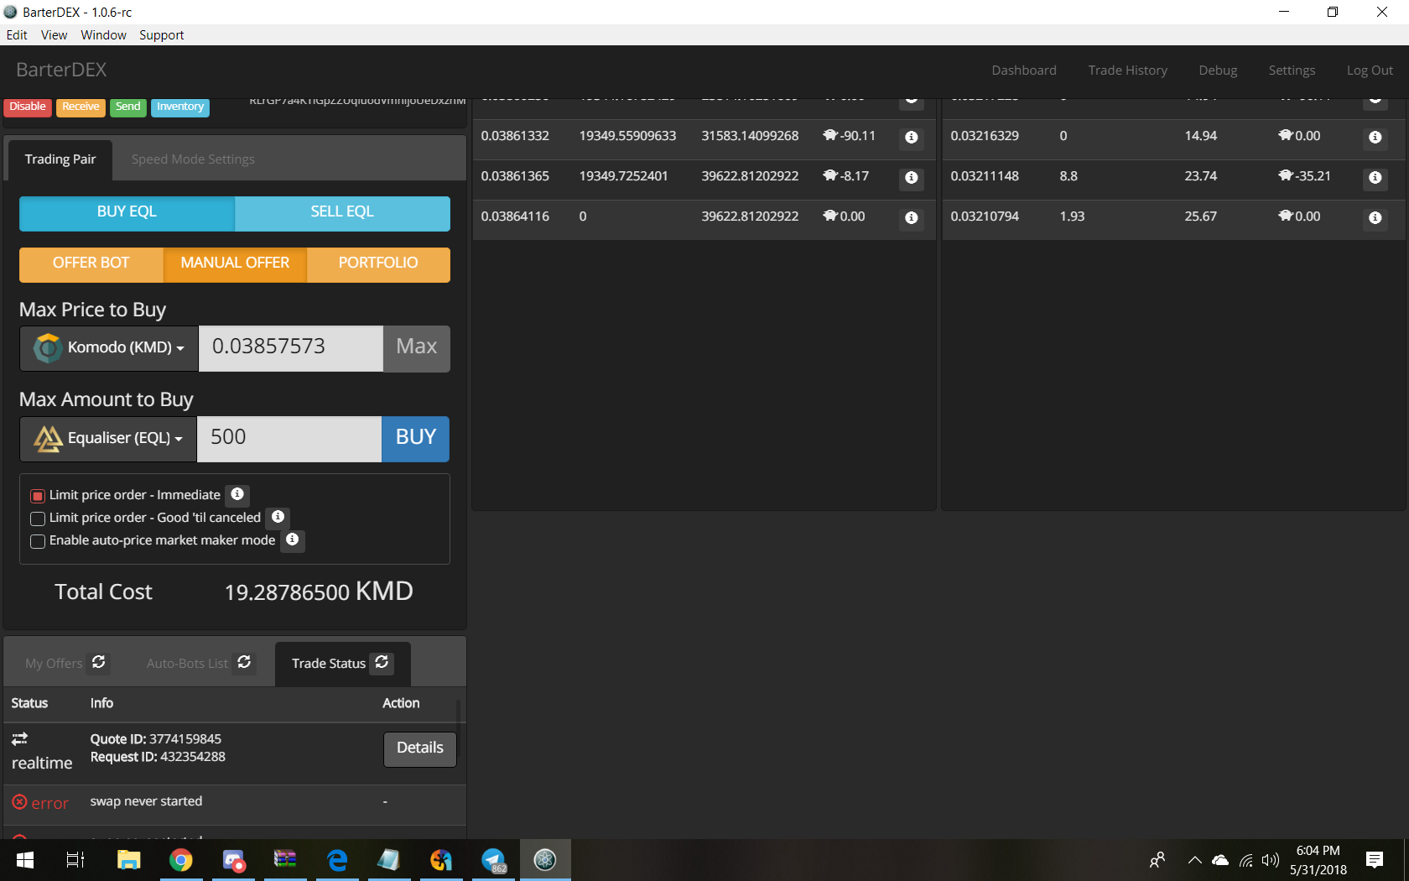Refresh the Trade Status list
The image size is (1409, 881).
click(382, 663)
